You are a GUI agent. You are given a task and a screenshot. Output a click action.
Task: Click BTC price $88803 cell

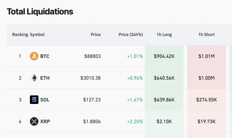[93, 56]
